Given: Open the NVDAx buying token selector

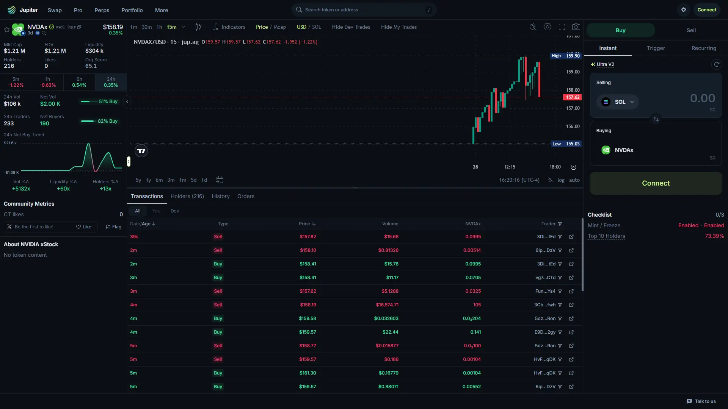Looking at the screenshot, I should [x=618, y=150].
